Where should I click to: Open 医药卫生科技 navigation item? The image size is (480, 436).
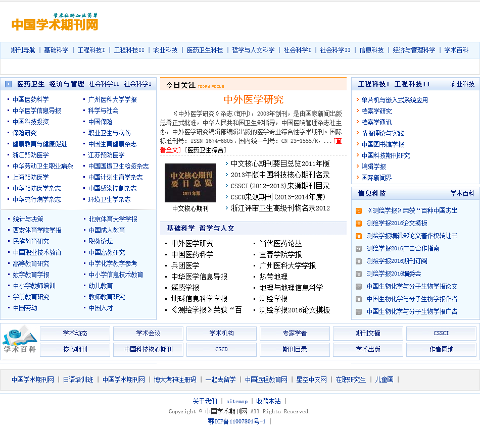click(205, 50)
